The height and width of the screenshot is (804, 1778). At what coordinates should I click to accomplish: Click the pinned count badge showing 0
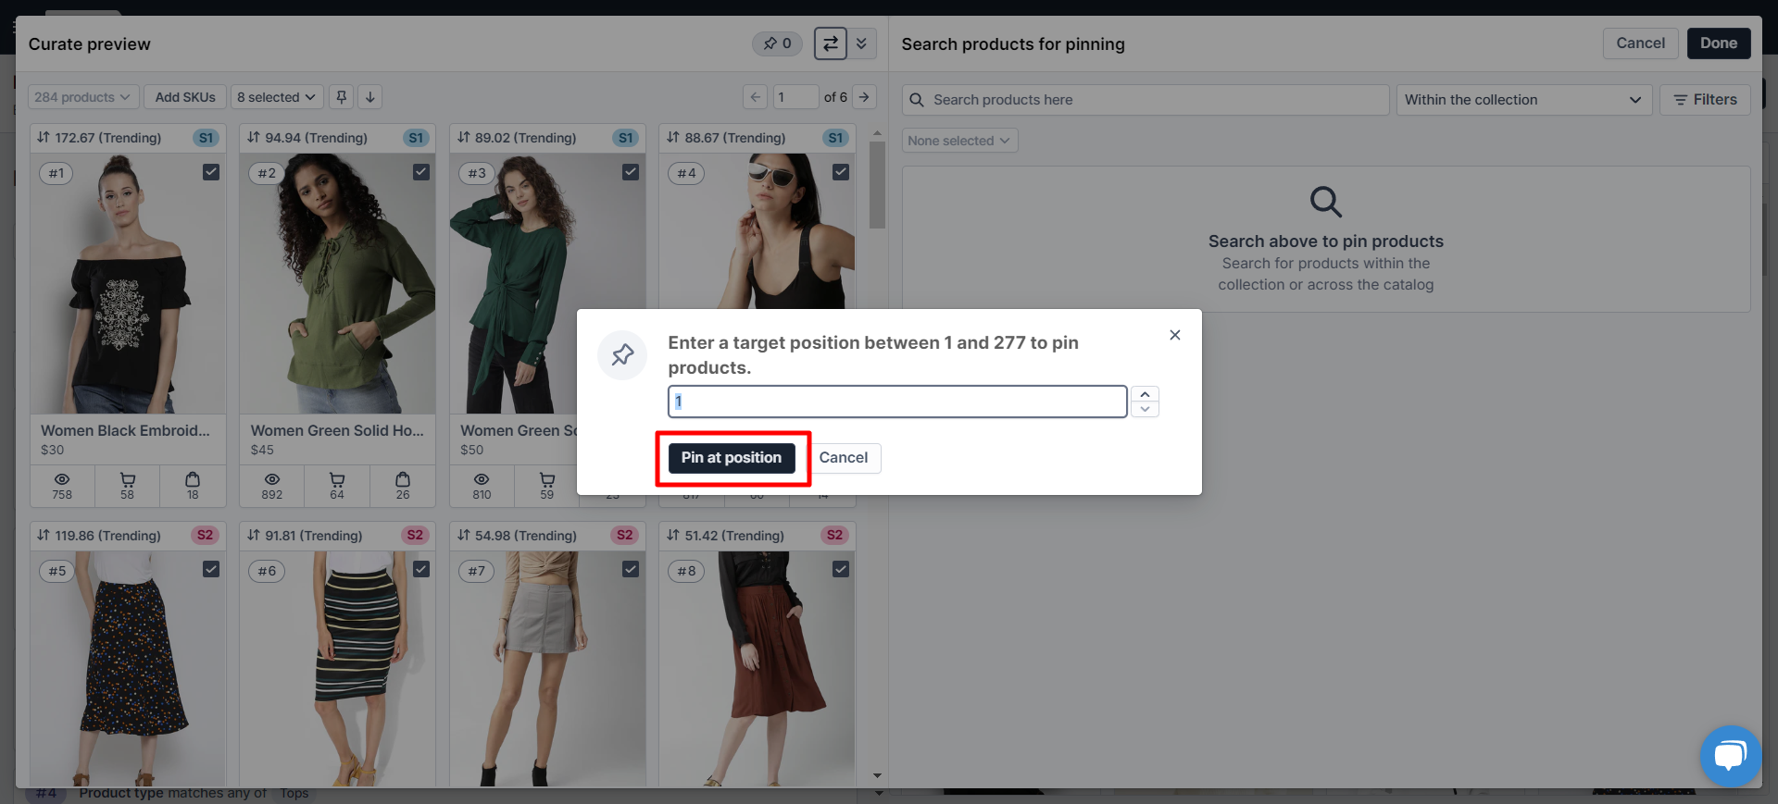(777, 43)
